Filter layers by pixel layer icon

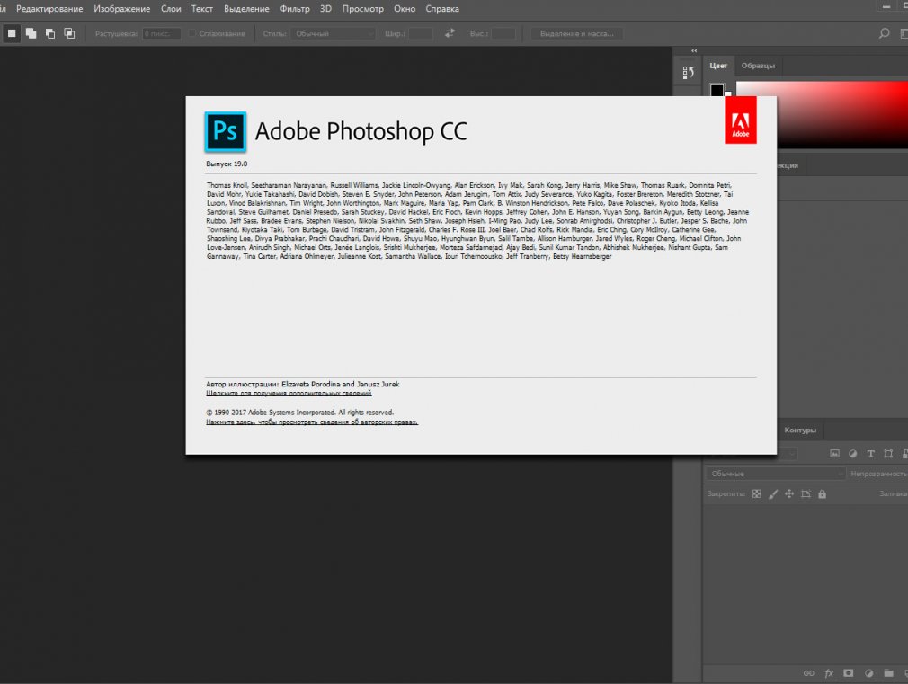[834, 454]
